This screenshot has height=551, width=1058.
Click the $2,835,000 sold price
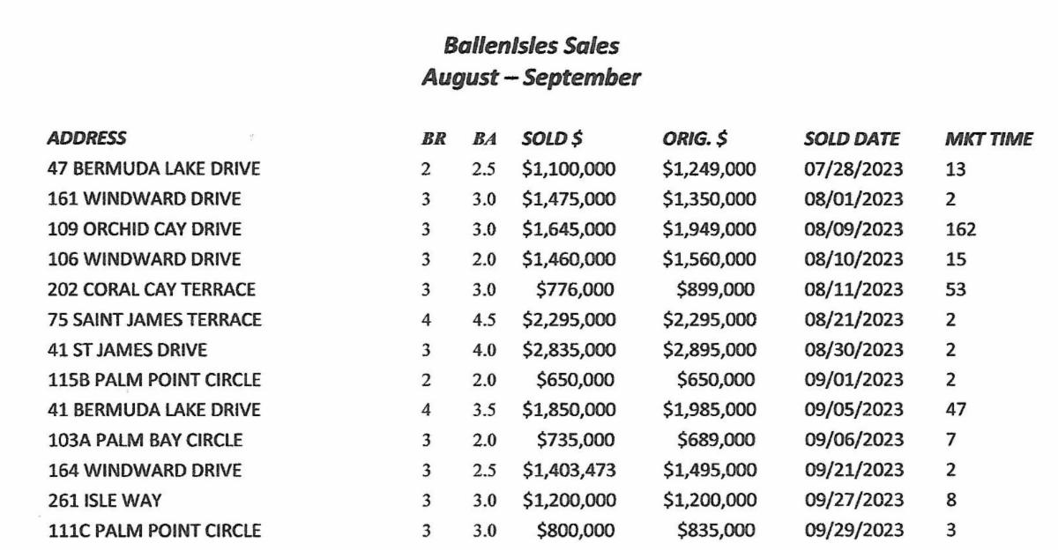coord(569,350)
